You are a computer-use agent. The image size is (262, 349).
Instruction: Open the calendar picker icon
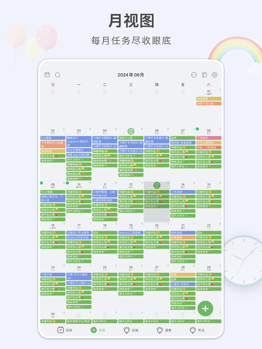pos(47,75)
